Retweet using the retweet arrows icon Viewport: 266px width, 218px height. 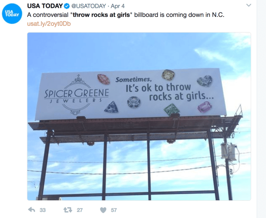tap(68, 210)
